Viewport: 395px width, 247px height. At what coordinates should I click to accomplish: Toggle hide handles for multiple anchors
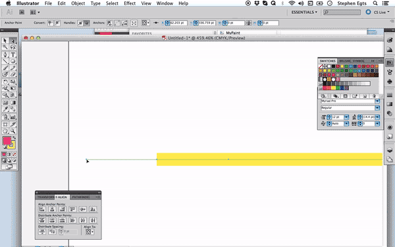(87, 23)
